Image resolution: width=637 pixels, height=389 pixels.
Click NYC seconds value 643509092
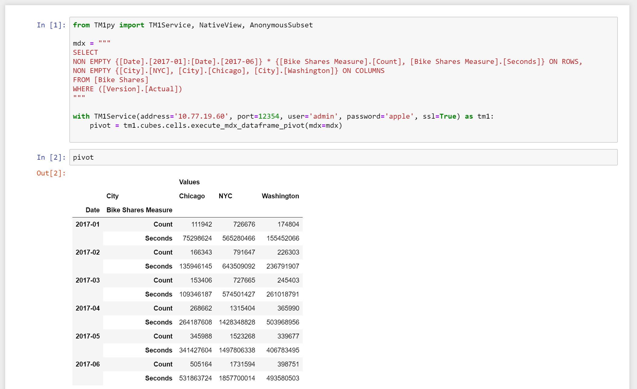[238, 266]
